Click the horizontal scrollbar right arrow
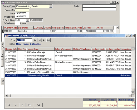137x110 pixels. 130,96
